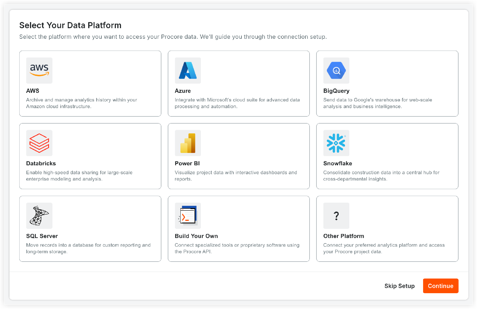Select the SQL Server card title
Viewport: 477px width, 309px height.
point(42,236)
